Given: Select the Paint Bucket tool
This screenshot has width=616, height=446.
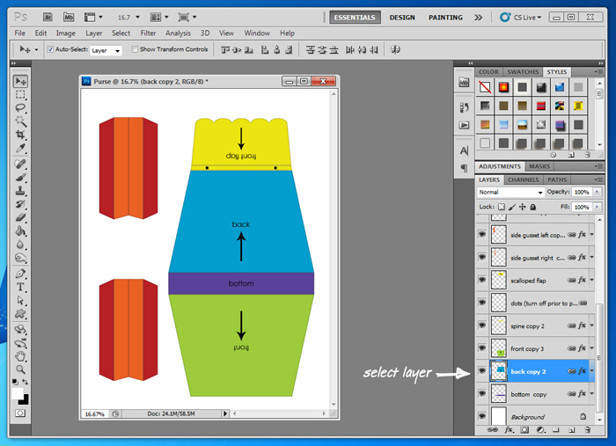Looking at the screenshot, I should (20, 230).
